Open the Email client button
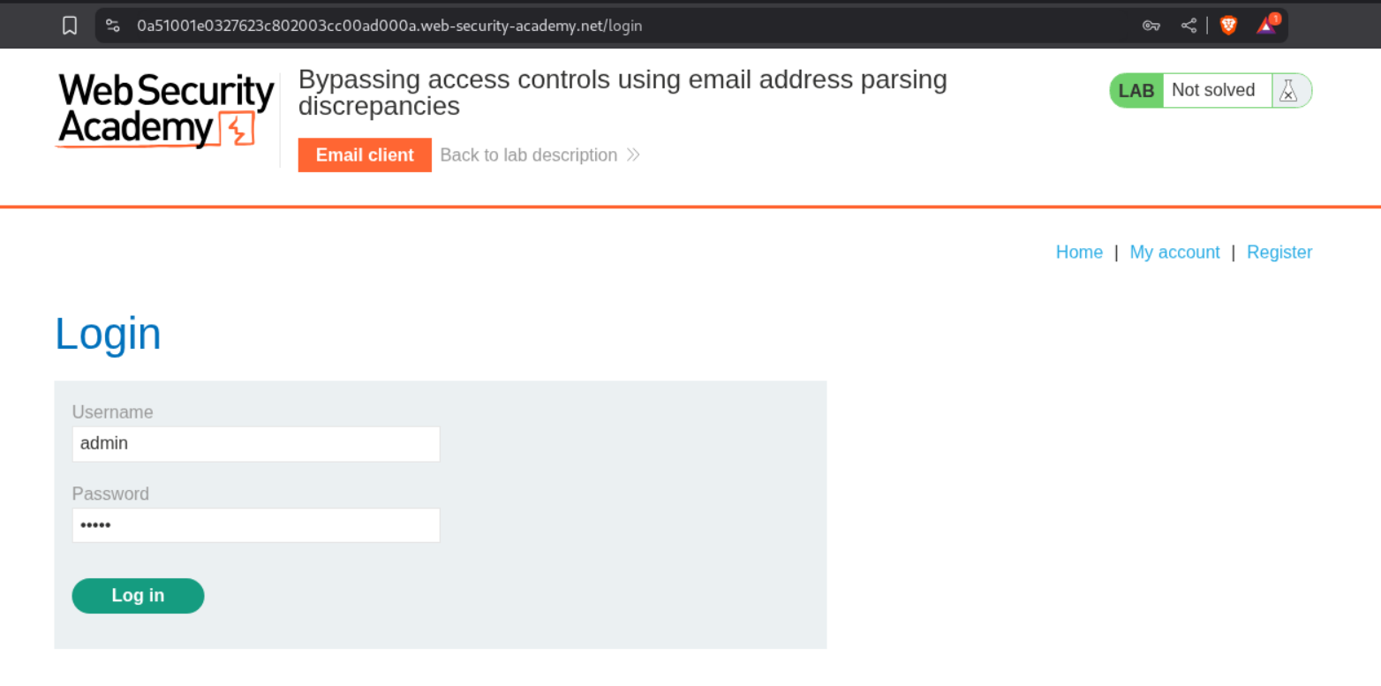 365,155
